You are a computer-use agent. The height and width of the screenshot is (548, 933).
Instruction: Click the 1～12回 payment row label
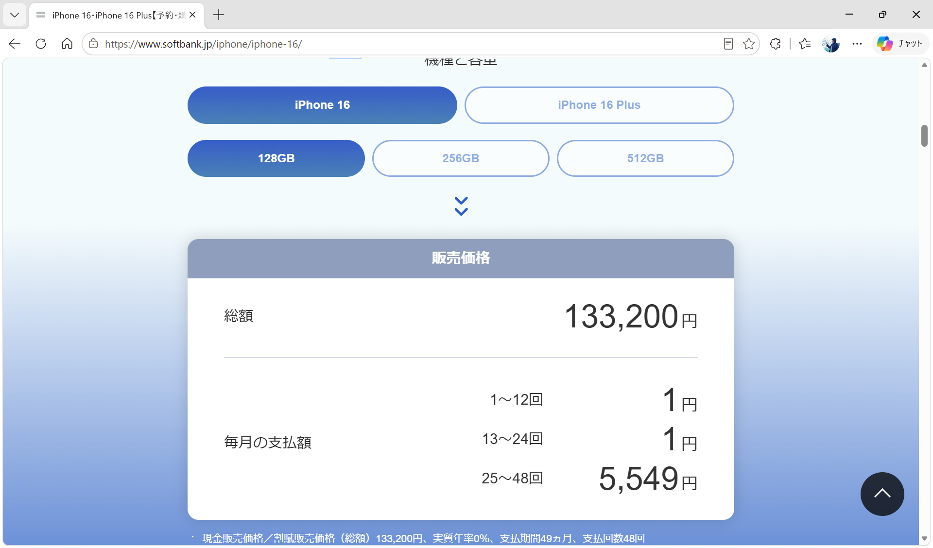[517, 399]
